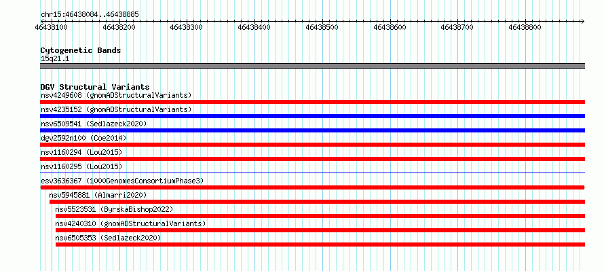This screenshot has height=271, width=604.
Task: Select the thin blue line under nsv1160295
Action: pos(312,173)
